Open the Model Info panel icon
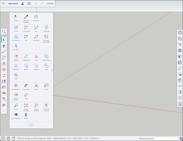The width and height of the screenshot is (183, 141). 180,98
